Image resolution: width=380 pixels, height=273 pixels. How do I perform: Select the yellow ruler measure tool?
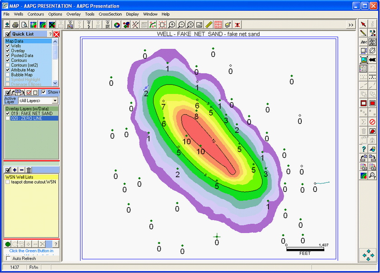pyautogui.click(x=209, y=24)
